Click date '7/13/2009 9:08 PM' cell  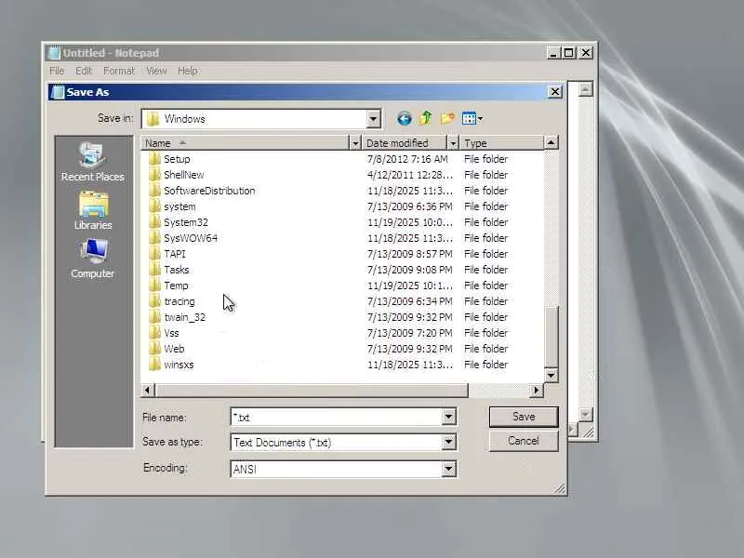point(409,270)
